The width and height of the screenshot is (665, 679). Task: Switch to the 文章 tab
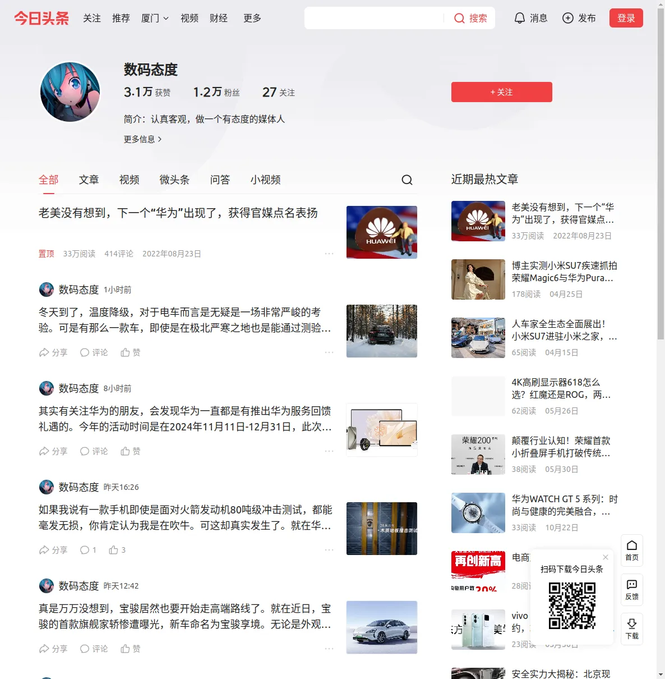[89, 180]
